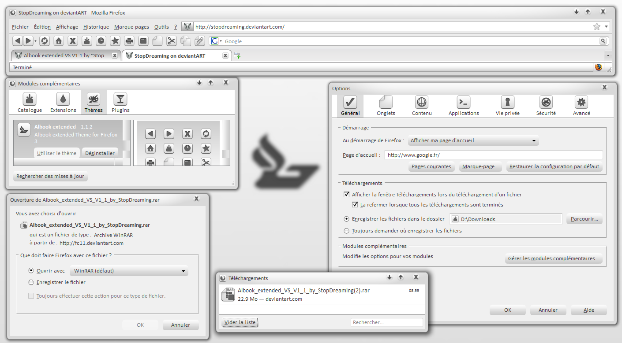Reload the page with the refresh icon
Image resolution: width=622 pixels, height=343 pixels.
pos(45,41)
